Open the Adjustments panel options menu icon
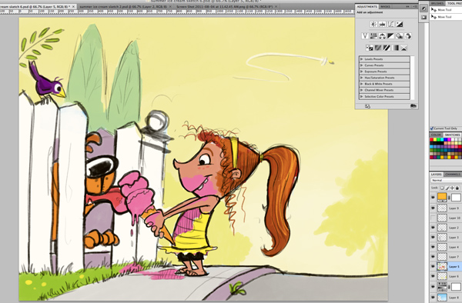Screen dimensions: 462x303 [414, 6]
